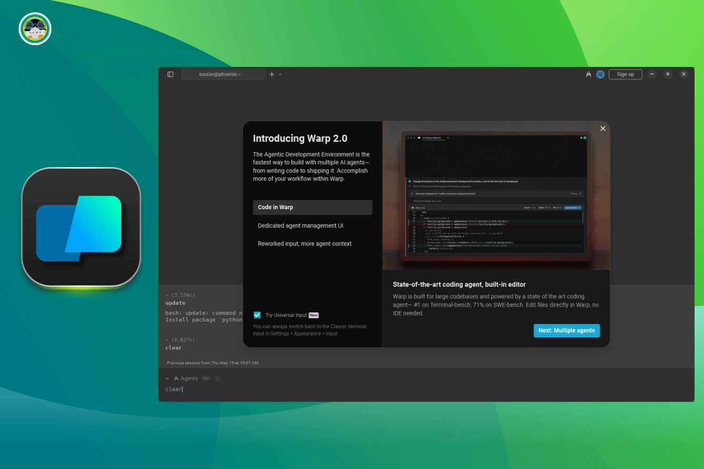This screenshot has height=469, width=704.
Task: Click the Sign up button
Action: tap(625, 74)
